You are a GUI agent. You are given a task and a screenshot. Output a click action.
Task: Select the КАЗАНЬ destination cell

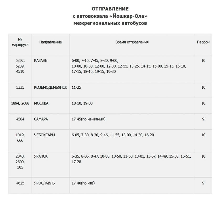pyautogui.click(x=41, y=60)
